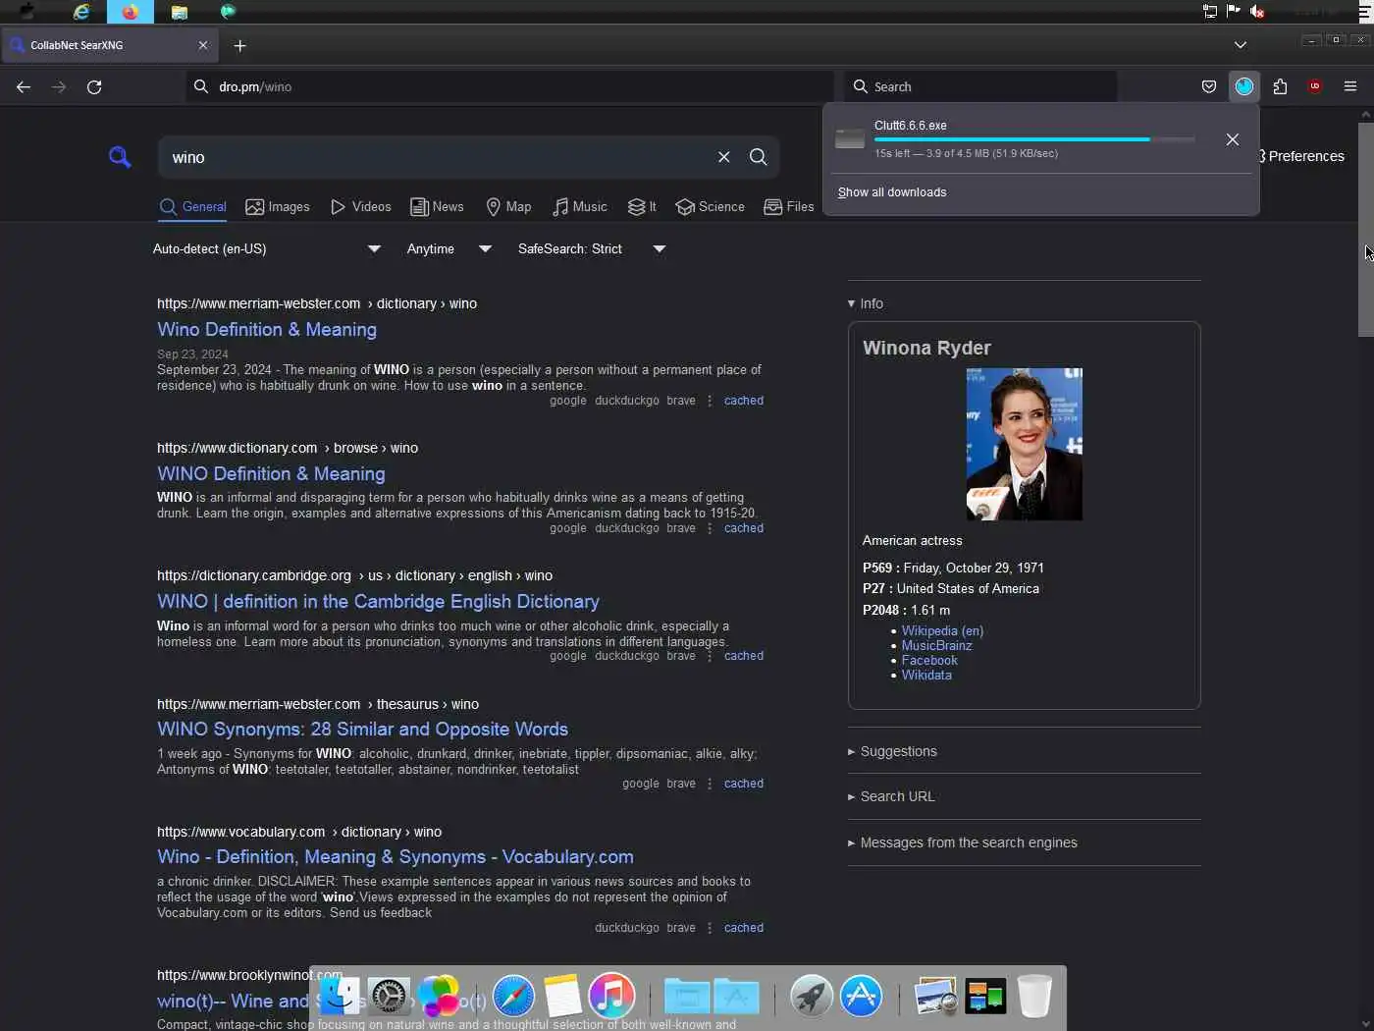This screenshot has height=1031, width=1374.
Task: Open Game Center colorful bubbles icon in dock
Action: [439, 997]
